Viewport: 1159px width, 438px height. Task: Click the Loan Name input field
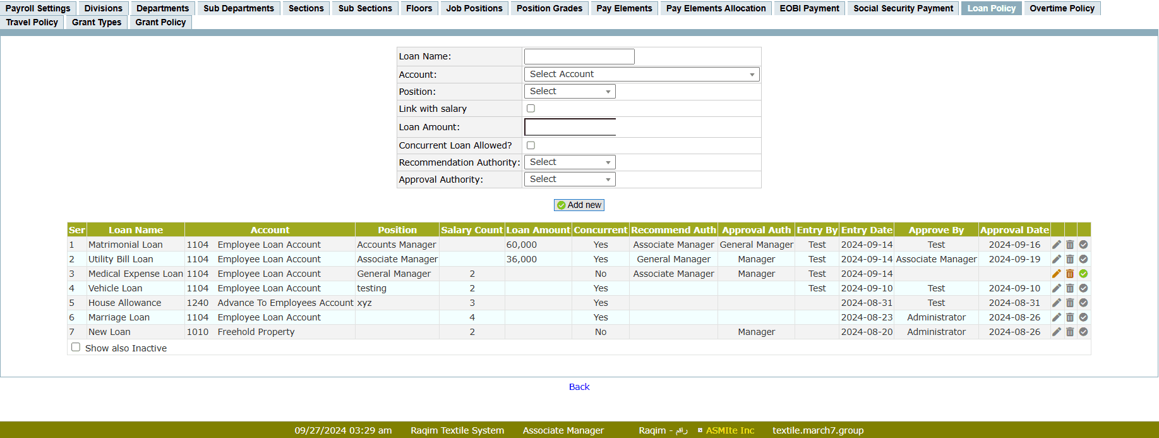coord(579,56)
